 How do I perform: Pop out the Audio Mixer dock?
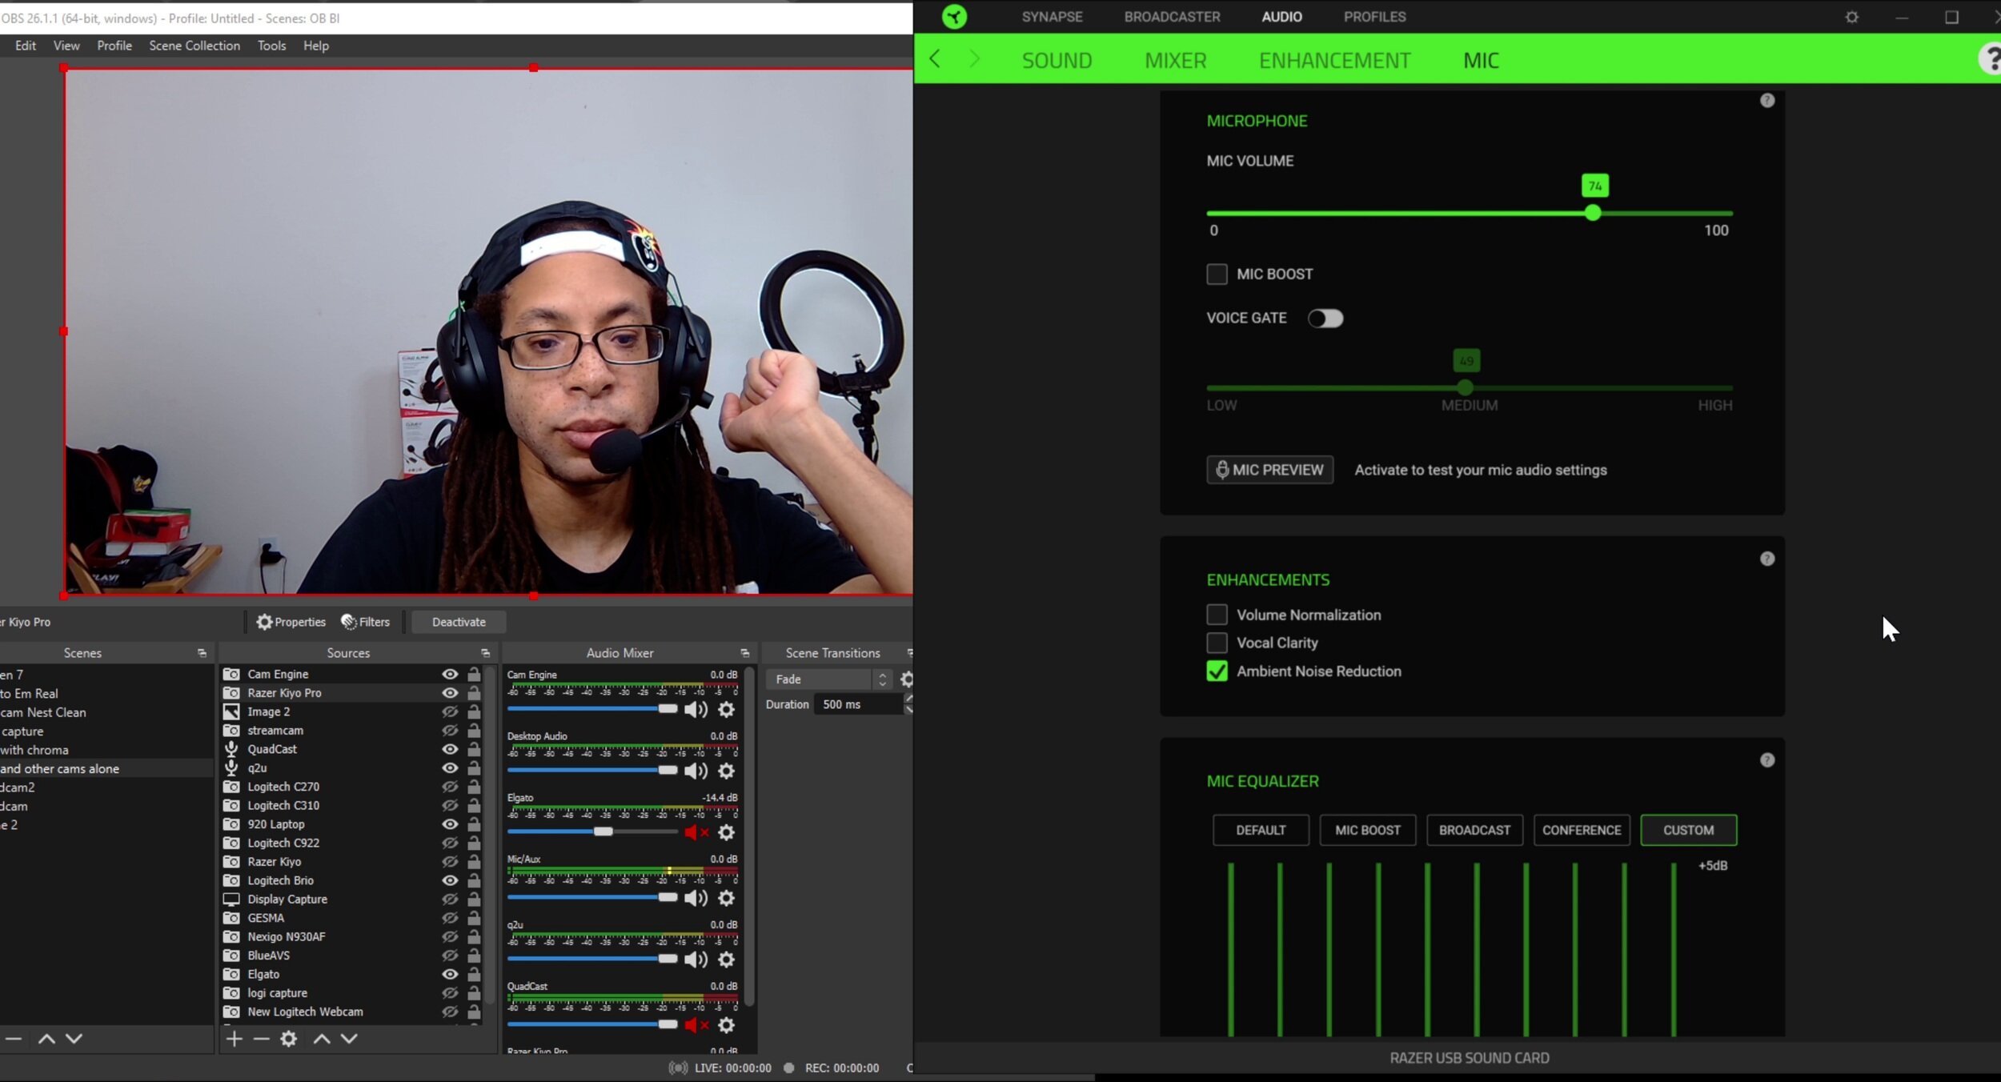[744, 654]
